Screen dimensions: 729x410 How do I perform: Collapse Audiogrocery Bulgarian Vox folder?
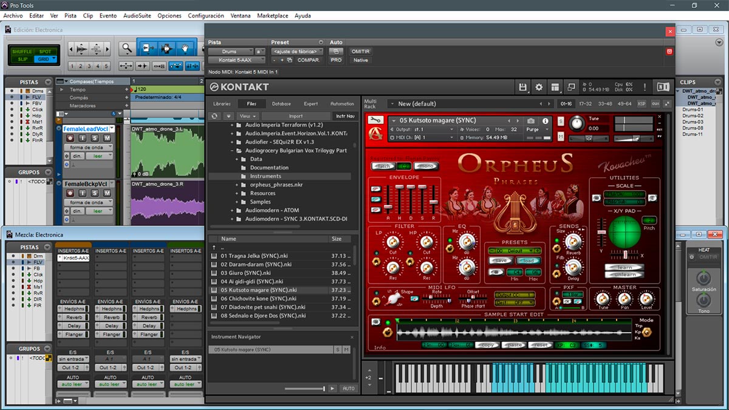pyautogui.click(x=231, y=150)
